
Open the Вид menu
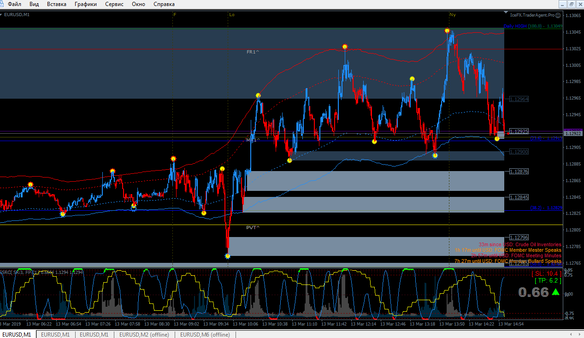click(34, 4)
